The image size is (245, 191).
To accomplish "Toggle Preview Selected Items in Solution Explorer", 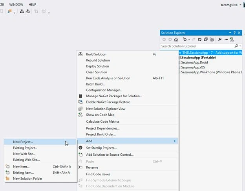I will click(226, 40).
